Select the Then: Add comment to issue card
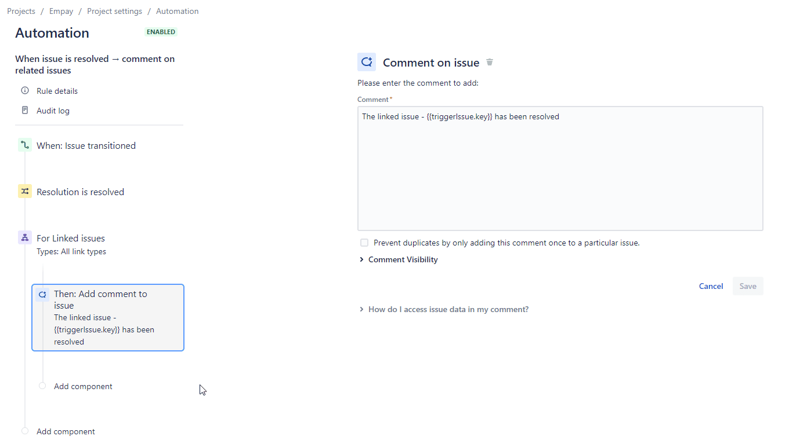This screenshot has width=789, height=447. (108, 317)
